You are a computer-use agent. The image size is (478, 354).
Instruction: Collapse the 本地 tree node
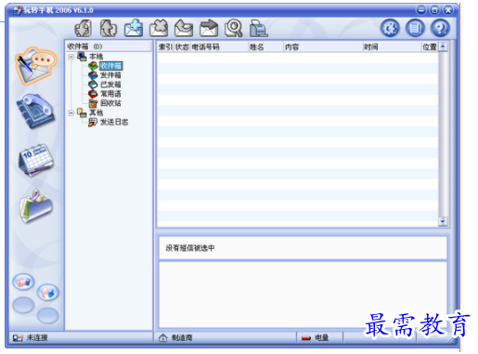(71, 57)
